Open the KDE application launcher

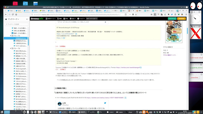[2, 112]
